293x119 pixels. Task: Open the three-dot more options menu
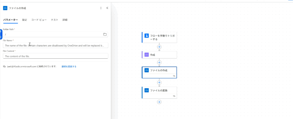click(101, 8)
